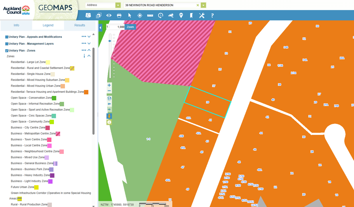Enable Unitary Plan - Appeals and Modifications checkbox
The width and height of the screenshot is (354, 207).
pos(7,37)
